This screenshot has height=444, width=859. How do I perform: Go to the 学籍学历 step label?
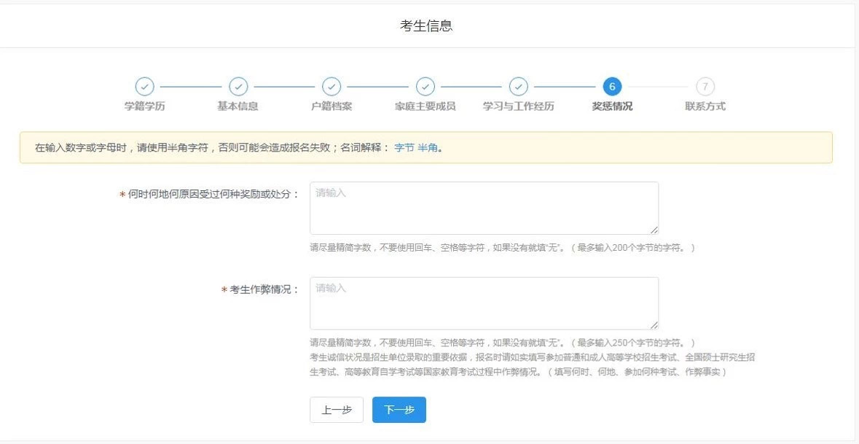(x=145, y=106)
